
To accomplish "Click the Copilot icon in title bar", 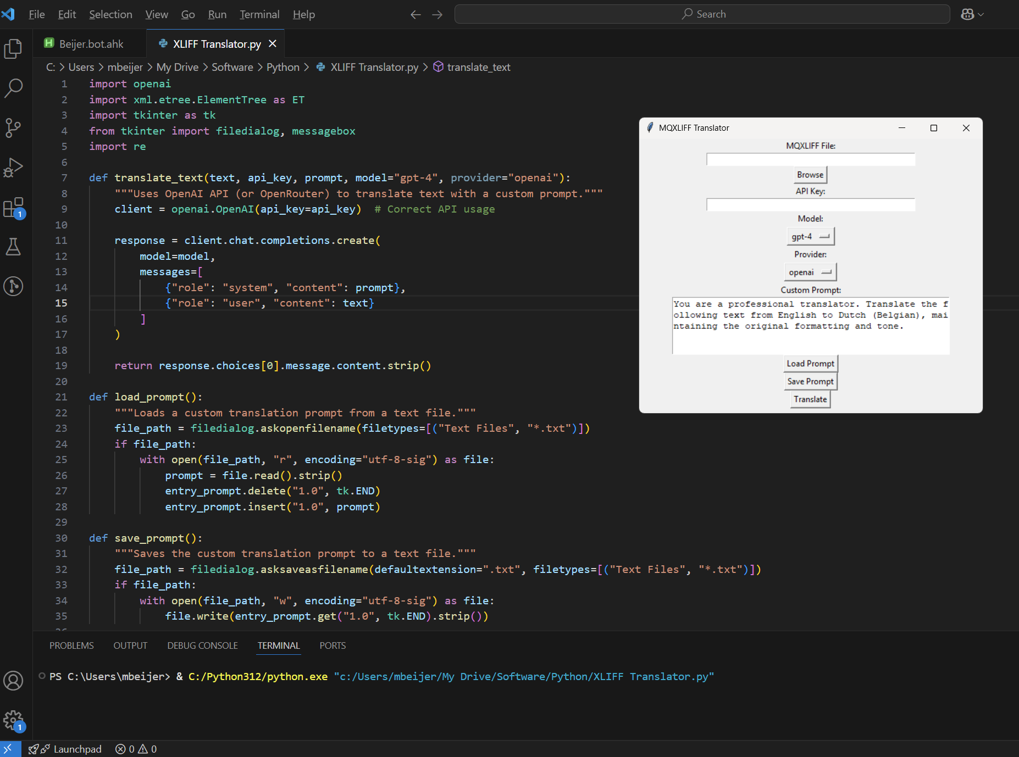I will 967,14.
